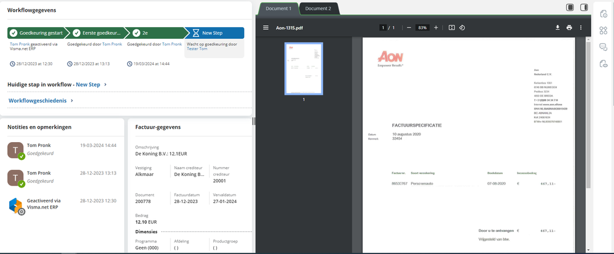
Task: Switch to the Document 1 tab
Action: point(278,9)
